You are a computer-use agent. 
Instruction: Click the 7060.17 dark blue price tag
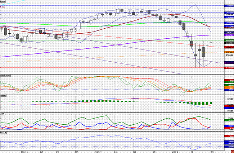(x=229, y=33)
